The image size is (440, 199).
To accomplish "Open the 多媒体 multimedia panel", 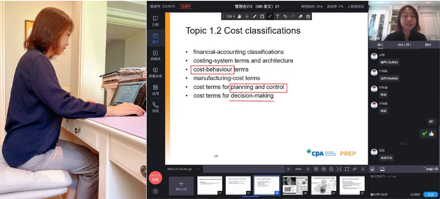I will 155,55.
